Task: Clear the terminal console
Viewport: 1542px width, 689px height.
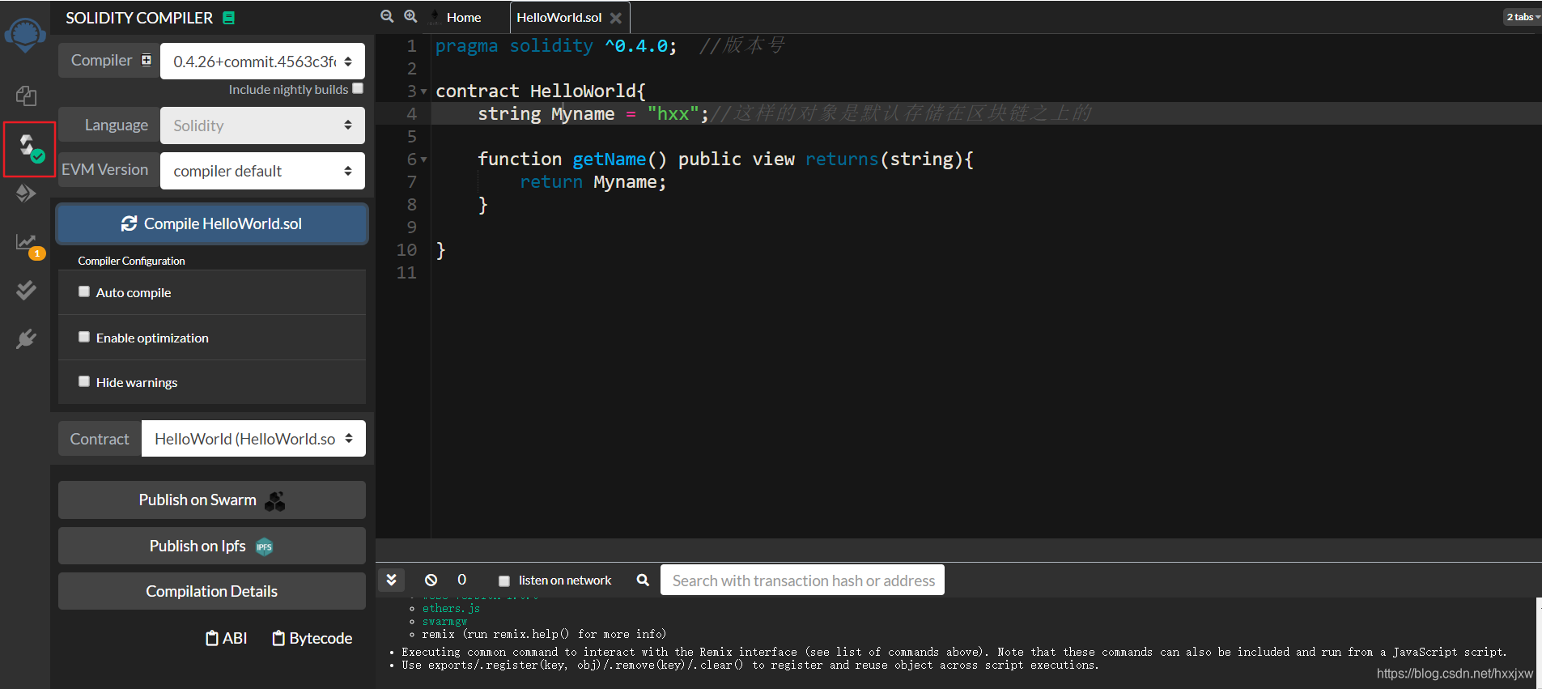Action: pyautogui.click(x=431, y=580)
